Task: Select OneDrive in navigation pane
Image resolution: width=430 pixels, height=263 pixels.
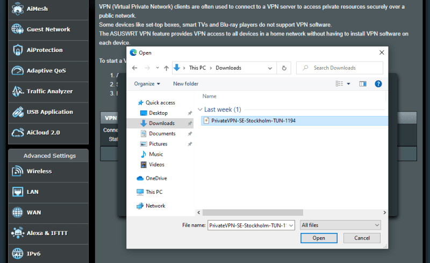Action: coord(156,178)
